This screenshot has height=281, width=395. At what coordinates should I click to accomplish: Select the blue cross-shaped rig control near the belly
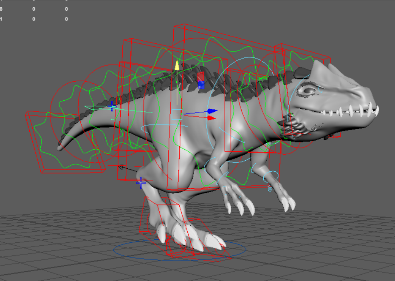[x=140, y=183]
